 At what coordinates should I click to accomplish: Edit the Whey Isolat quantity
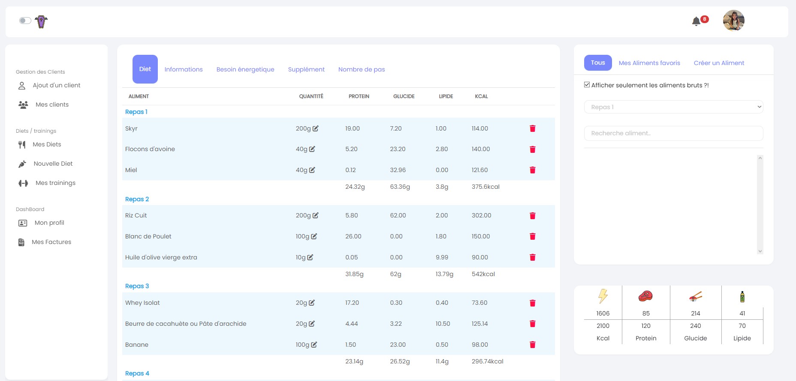pos(312,303)
